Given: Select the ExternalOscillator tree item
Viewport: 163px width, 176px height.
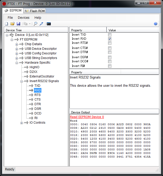Looking at the screenshot, I should pos(42,76).
